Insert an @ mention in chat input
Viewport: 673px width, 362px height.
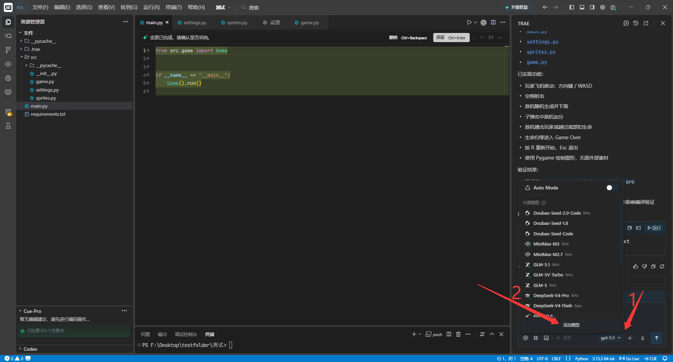pos(525,338)
